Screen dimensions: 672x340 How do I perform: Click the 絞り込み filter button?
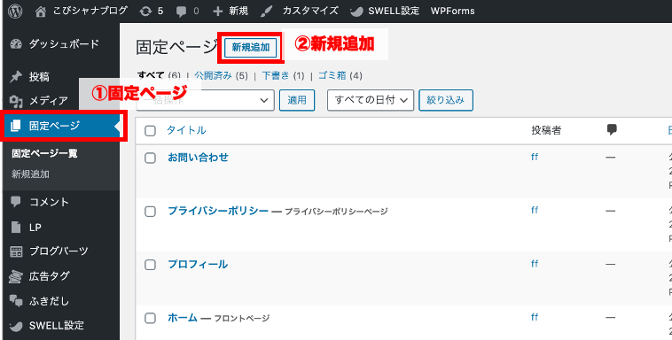(446, 100)
